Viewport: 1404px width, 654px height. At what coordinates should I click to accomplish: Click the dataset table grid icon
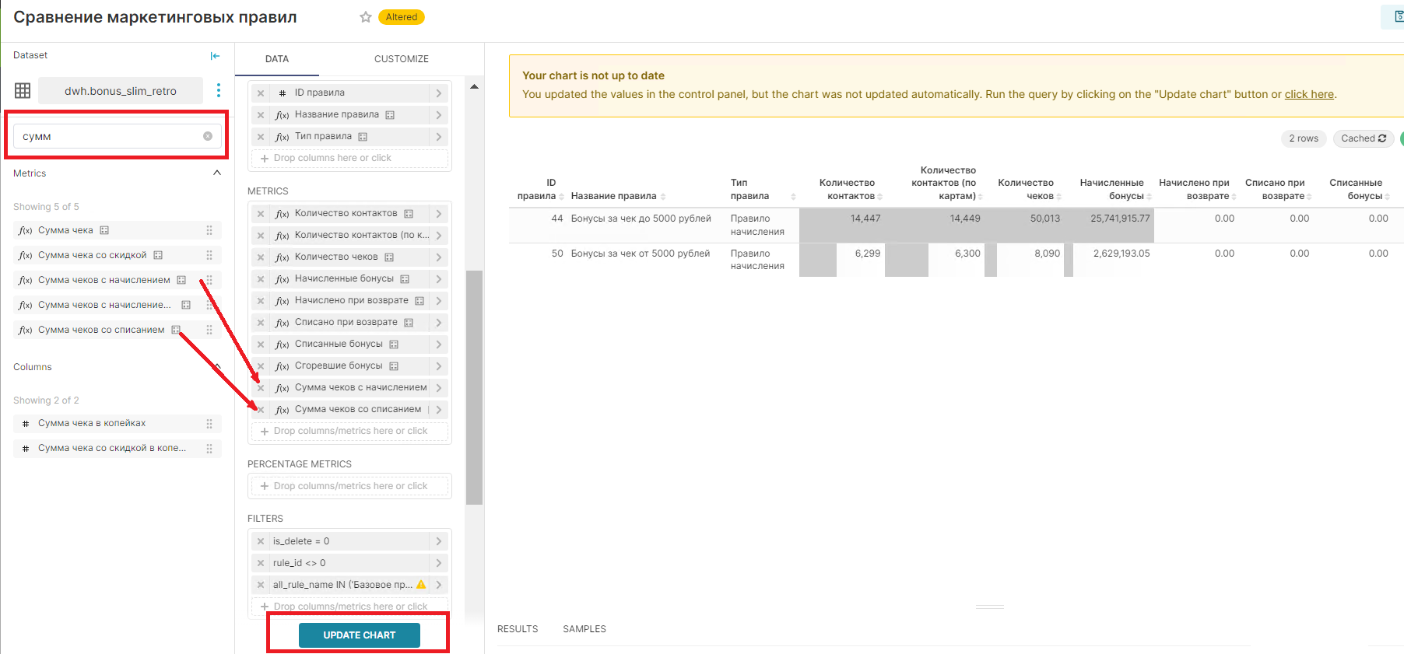23,91
